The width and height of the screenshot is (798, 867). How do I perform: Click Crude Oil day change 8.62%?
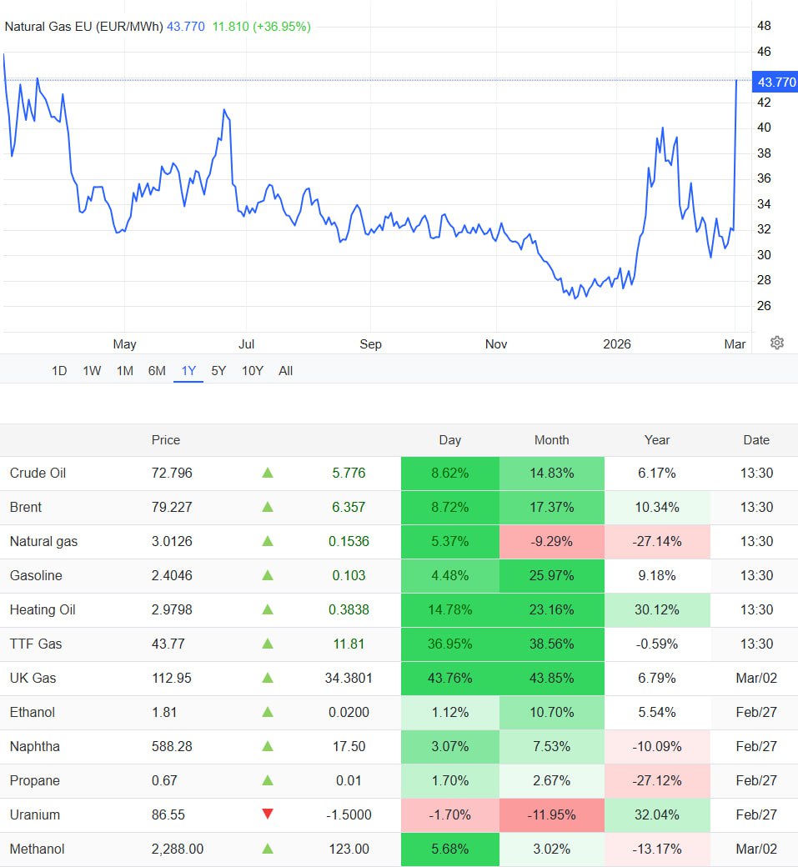point(450,474)
